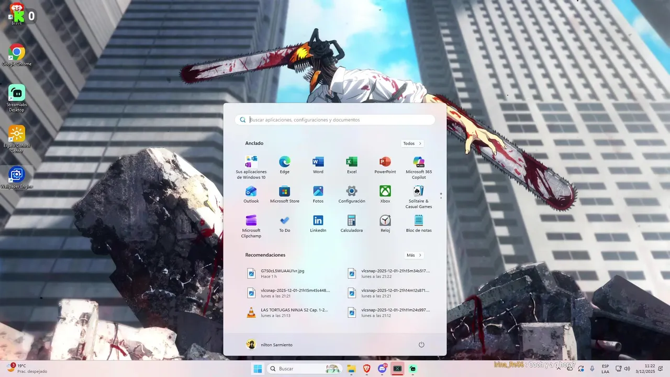The width and height of the screenshot is (670, 377).
Task: Launch Word from the Start menu
Action: tap(318, 165)
